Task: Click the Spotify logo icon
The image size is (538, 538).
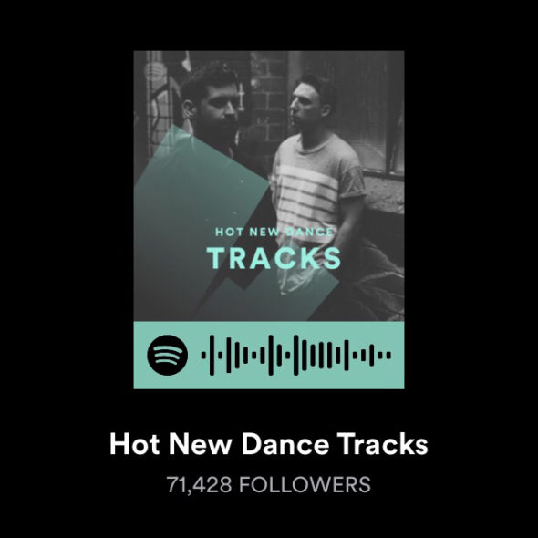Action: pos(168,355)
